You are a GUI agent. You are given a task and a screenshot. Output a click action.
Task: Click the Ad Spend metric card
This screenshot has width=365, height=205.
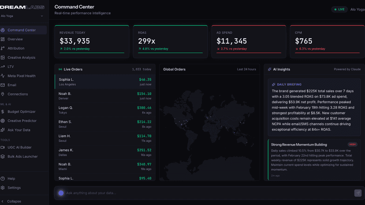pyautogui.click(x=249, y=42)
